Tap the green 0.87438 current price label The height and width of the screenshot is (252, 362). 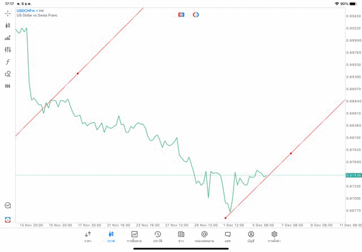coord(353,175)
